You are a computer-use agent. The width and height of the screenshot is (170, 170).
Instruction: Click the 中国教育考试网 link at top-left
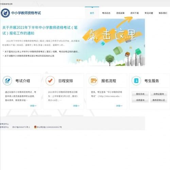pyautogui.click(x=6, y=4)
